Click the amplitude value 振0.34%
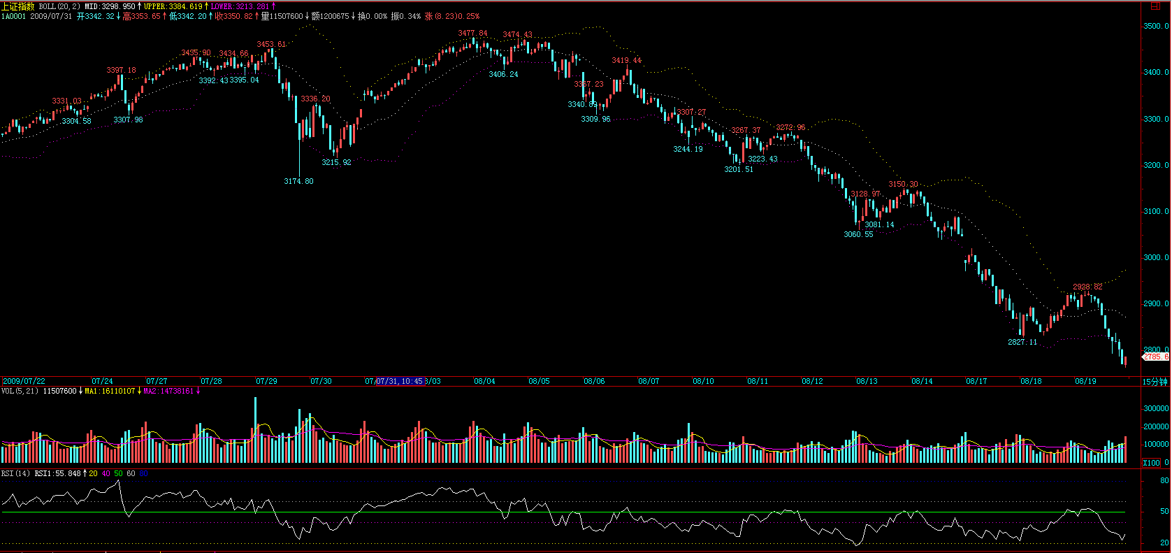Image resolution: width=1172 pixels, height=553 pixels. [406, 16]
